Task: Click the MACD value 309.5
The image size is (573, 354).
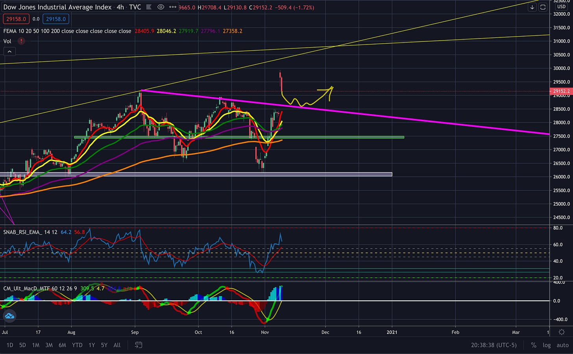Action: pyautogui.click(x=87, y=288)
